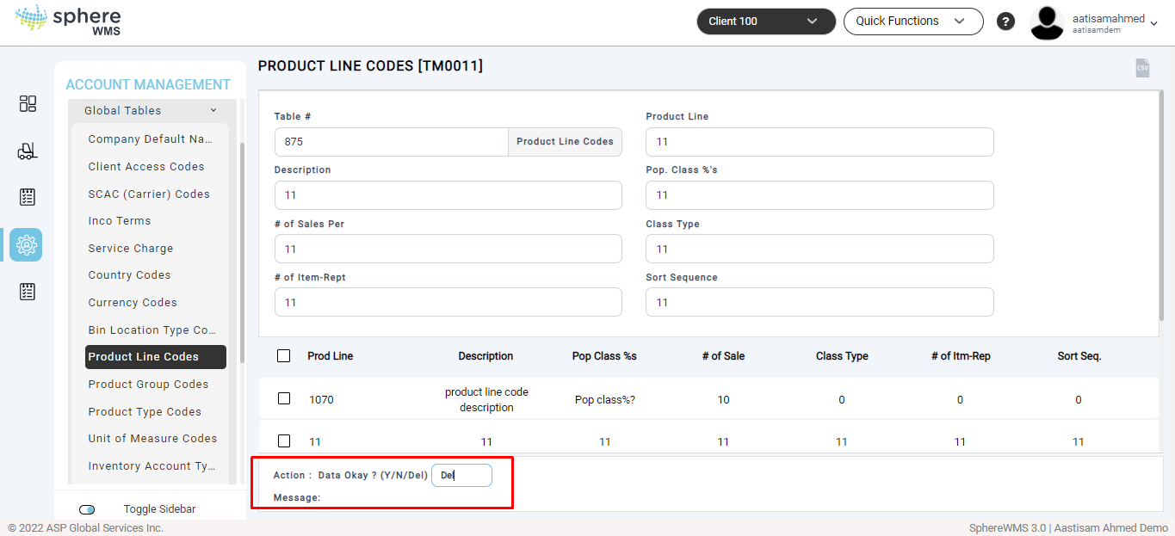
Task: Open Country Codes from sidebar
Action: coord(129,275)
